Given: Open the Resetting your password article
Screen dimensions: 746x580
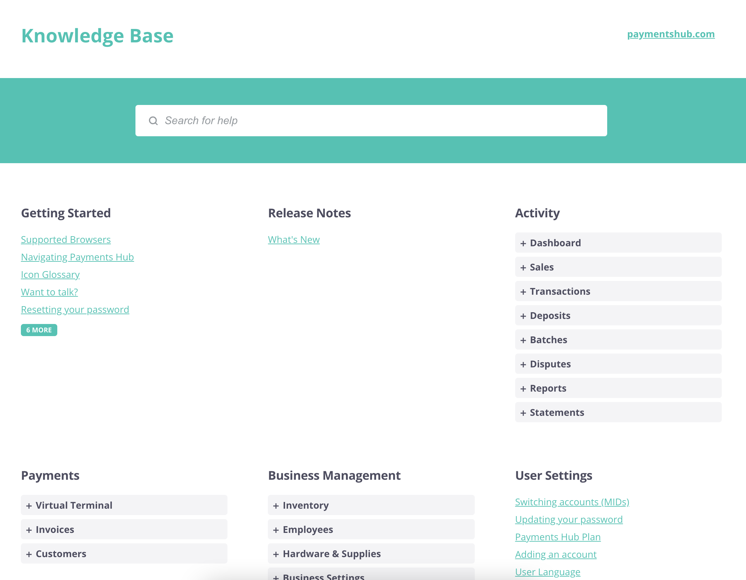Looking at the screenshot, I should coord(75,309).
